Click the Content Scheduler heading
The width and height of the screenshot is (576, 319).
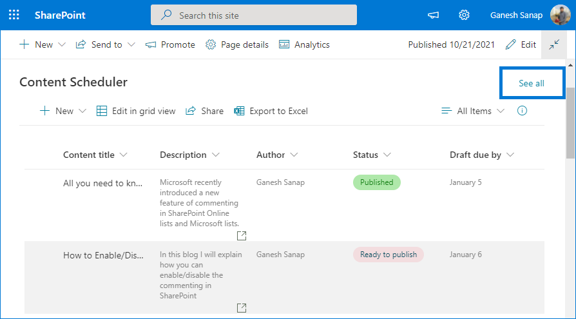click(x=73, y=82)
